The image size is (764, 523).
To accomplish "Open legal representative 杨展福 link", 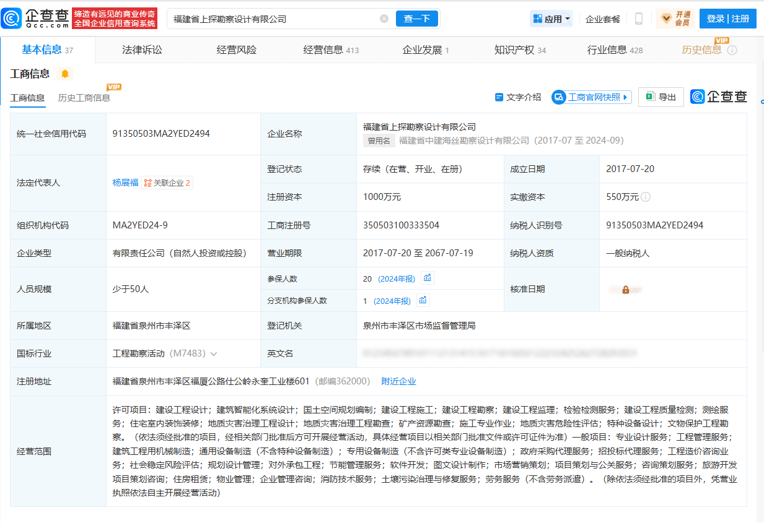I will tap(125, 183).
